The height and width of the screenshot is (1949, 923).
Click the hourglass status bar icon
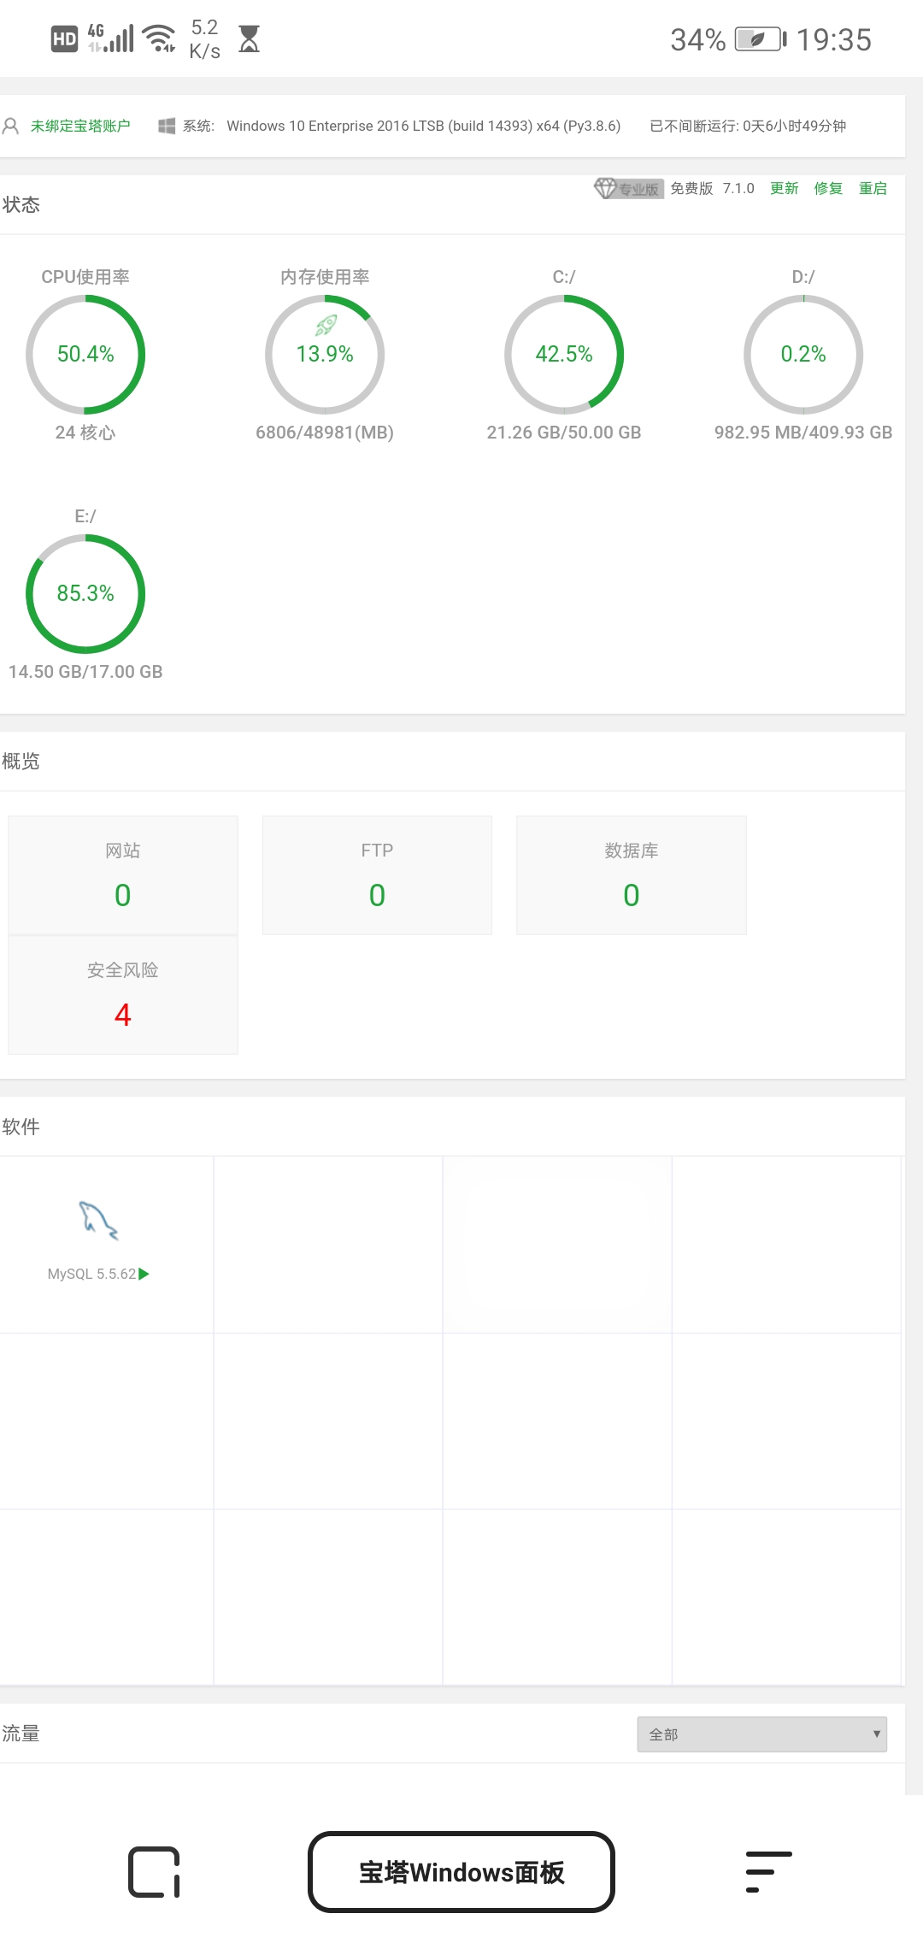click(x=249, y=38)
